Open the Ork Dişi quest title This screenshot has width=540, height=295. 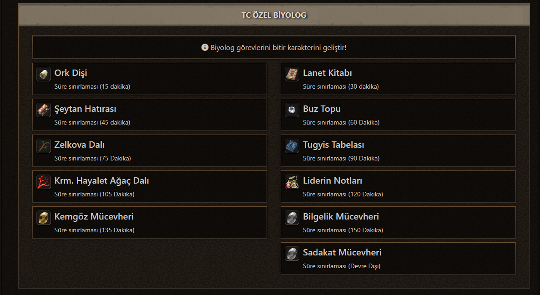[x=71, y=73]
